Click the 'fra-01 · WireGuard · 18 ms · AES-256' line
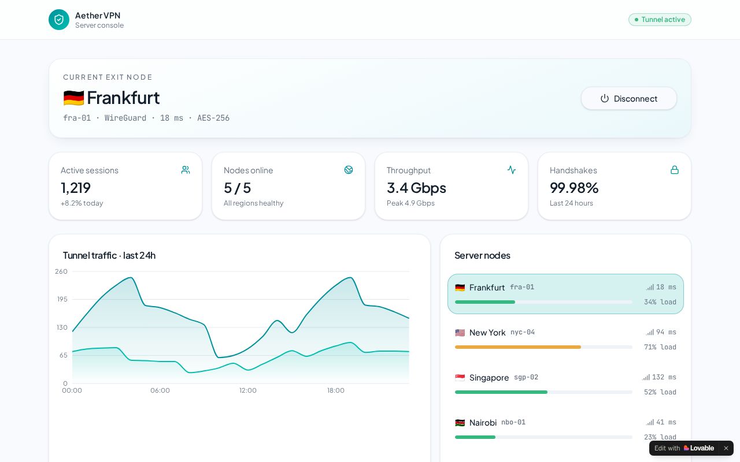This screenshot has height=462, width=740. (146, 118)
